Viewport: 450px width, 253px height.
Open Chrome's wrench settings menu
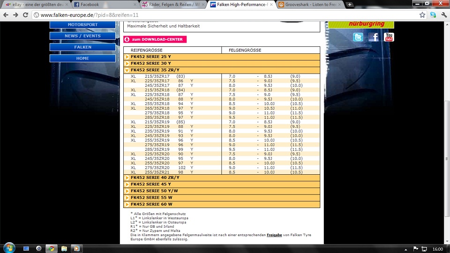pyautogui.click(x=443, y=15)
